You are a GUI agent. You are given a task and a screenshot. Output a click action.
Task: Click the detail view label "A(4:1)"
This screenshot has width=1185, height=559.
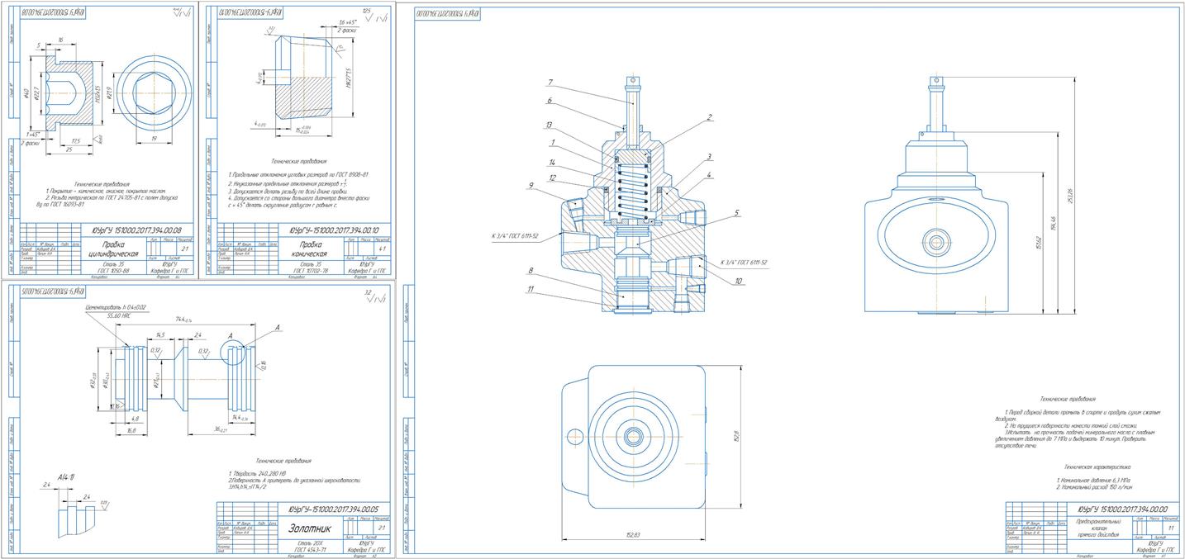point(67,477)
